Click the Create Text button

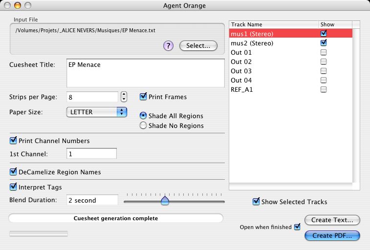tap(332, 220)
